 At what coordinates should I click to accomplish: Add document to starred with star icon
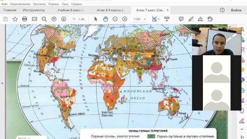click(x=15, y=19)
